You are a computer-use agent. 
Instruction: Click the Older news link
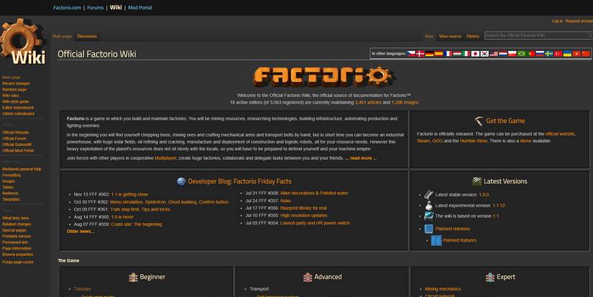(x=81, y=232)
